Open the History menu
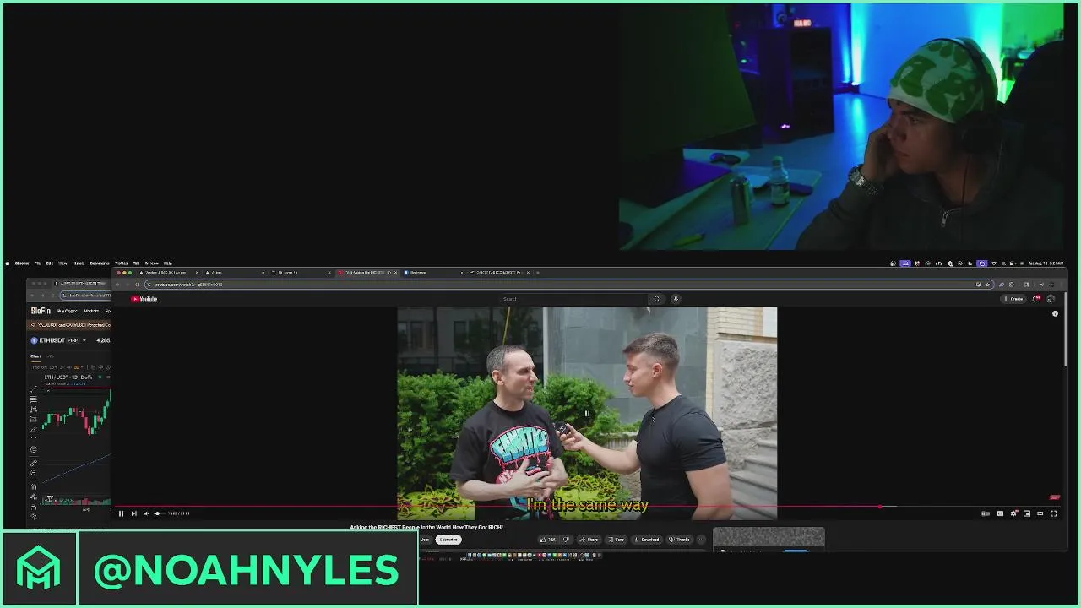 click(x=79, y=263)
